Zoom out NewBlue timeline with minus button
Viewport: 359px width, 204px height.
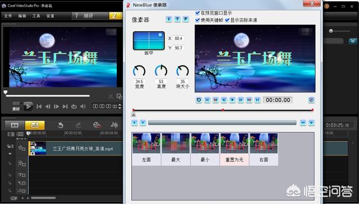coord(303,123)
